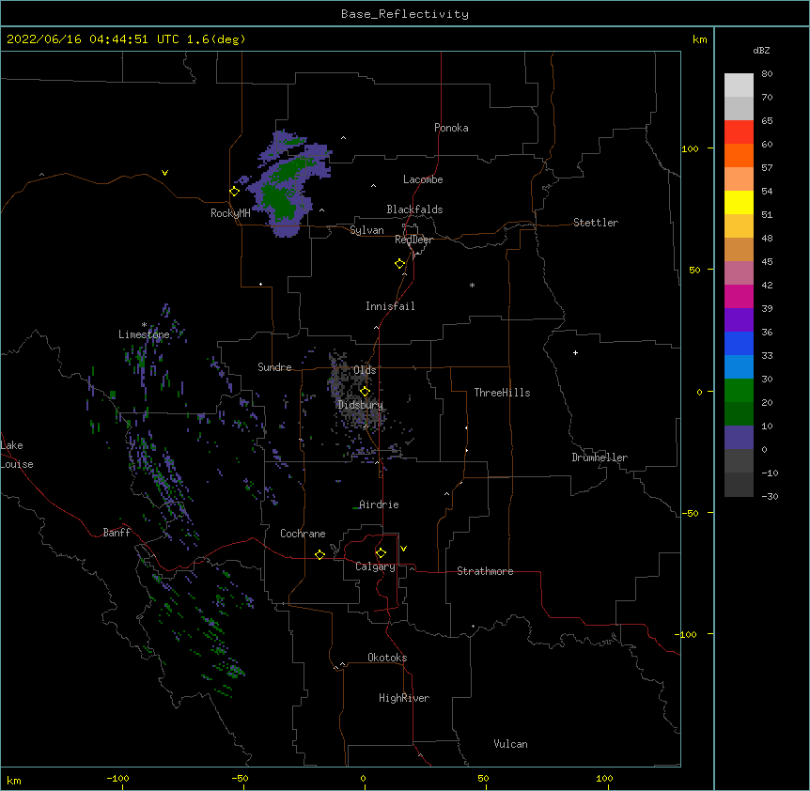Select the green 20–30 dBZ legend swatch
Image resolution: width=810 pixels, height=791 pixels.
click(739, 391)
